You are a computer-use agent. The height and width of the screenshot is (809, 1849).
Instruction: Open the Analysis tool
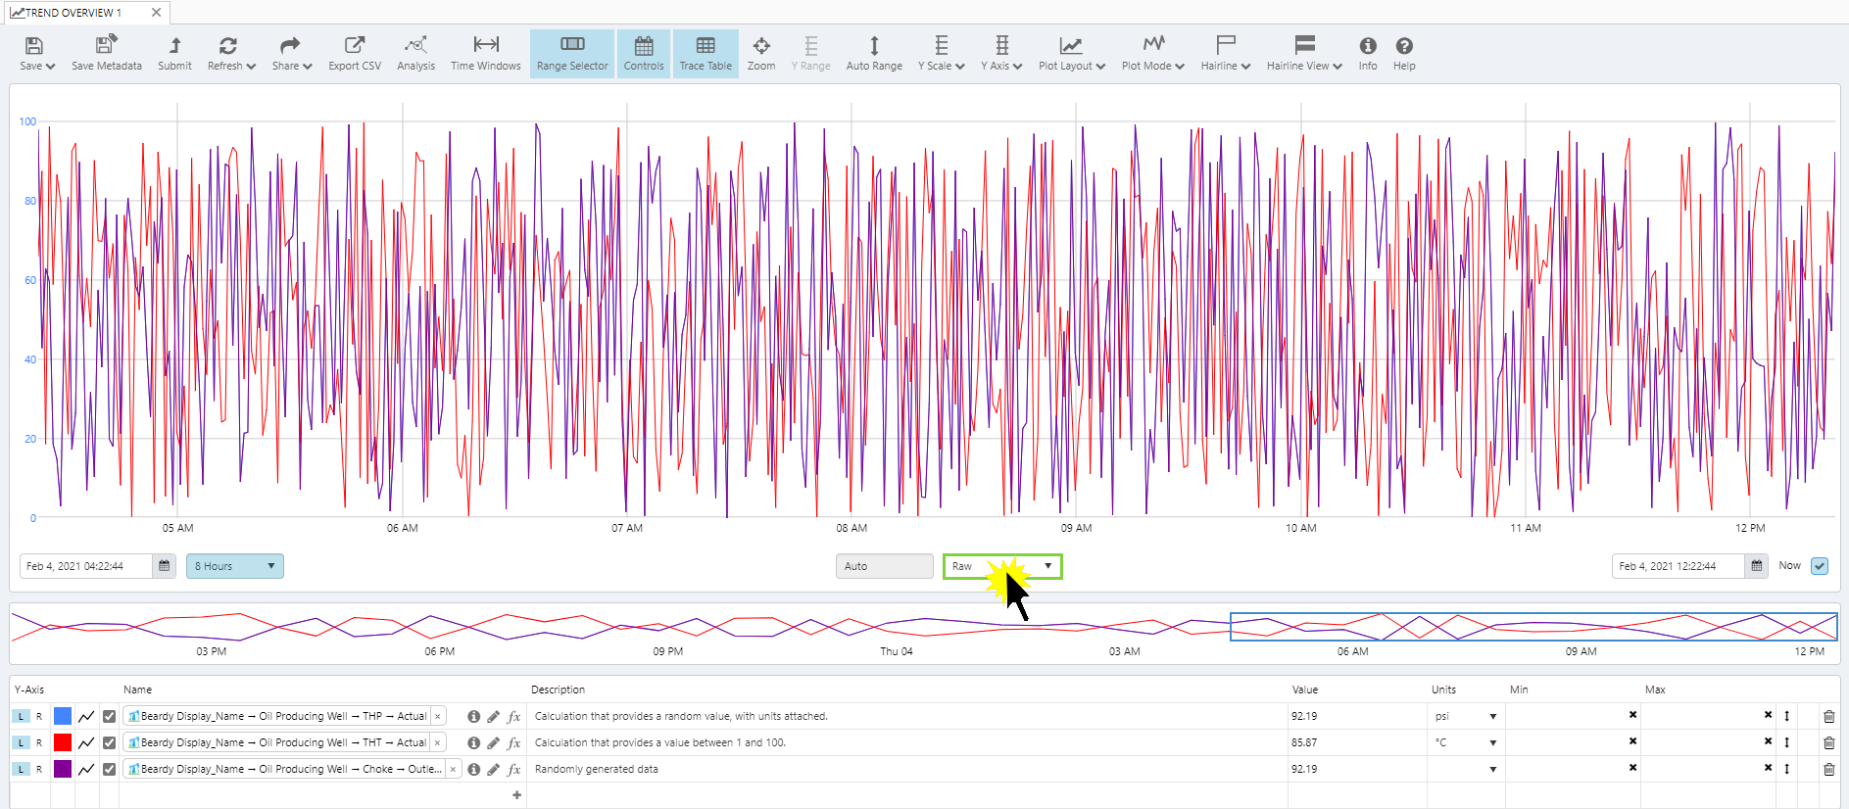click(x=415, y=53)
